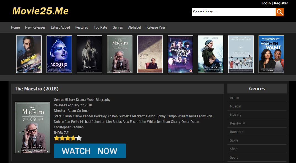Open the Login link
The width and height of the screenshot is (296, 163).
point(266,3)
